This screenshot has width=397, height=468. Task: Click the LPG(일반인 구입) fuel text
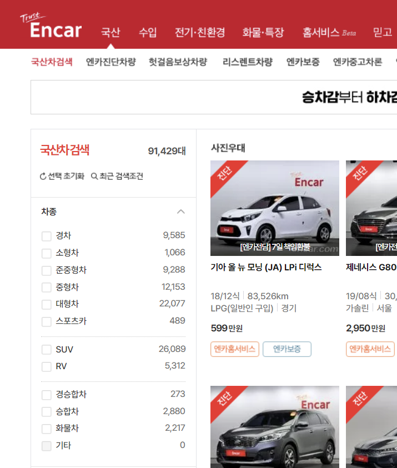point(242,308)
